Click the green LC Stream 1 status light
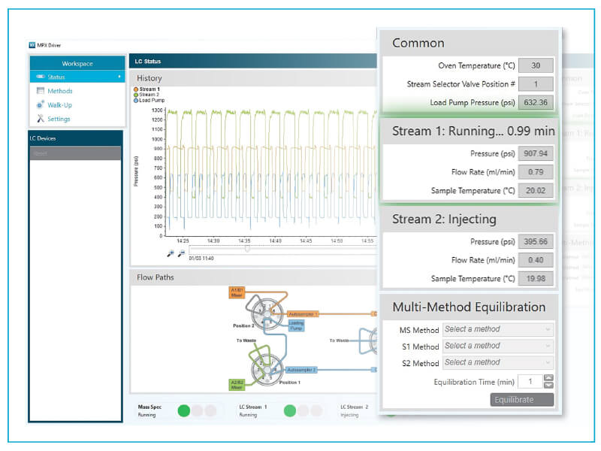The image size is (601, 451). pyautogui.click(x=288, y=410)
